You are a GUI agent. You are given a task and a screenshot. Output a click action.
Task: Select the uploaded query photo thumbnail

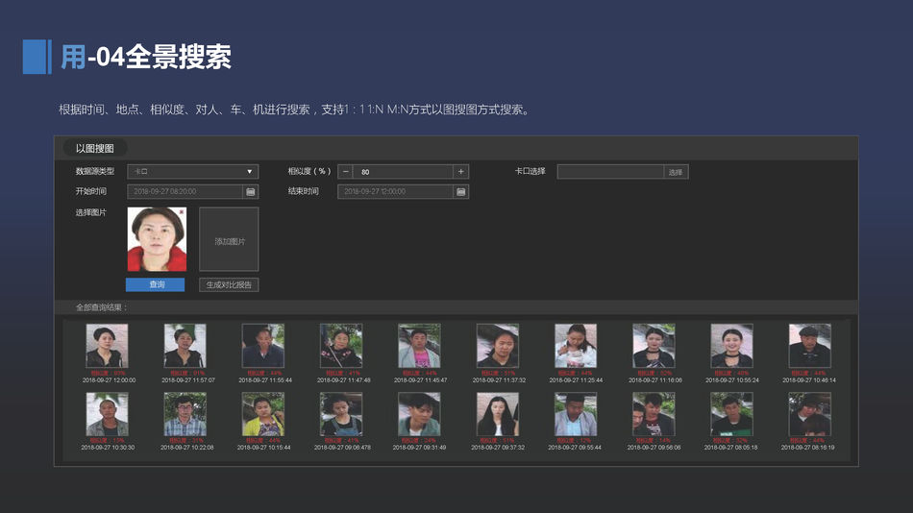tap(155, 239)
